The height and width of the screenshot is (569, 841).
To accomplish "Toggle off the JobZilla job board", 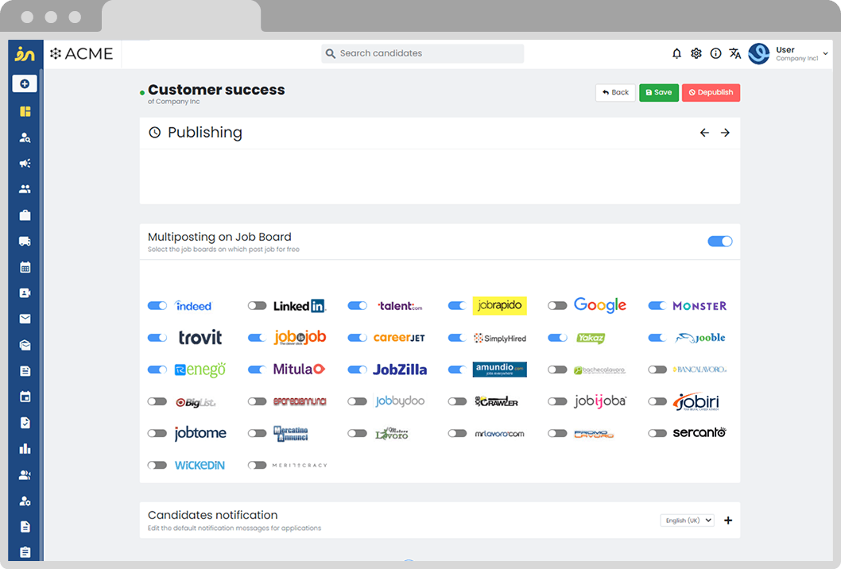I will [x=357, y=370].
